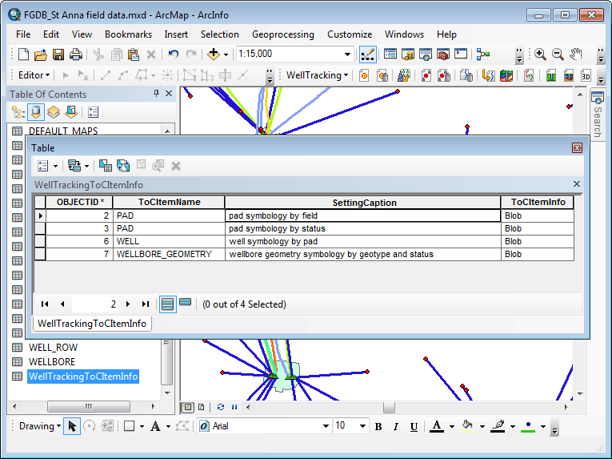Viewport: 612px width, 459px height.
Task: Select the Pan hand tool
Action: click(x=576, y=54)
